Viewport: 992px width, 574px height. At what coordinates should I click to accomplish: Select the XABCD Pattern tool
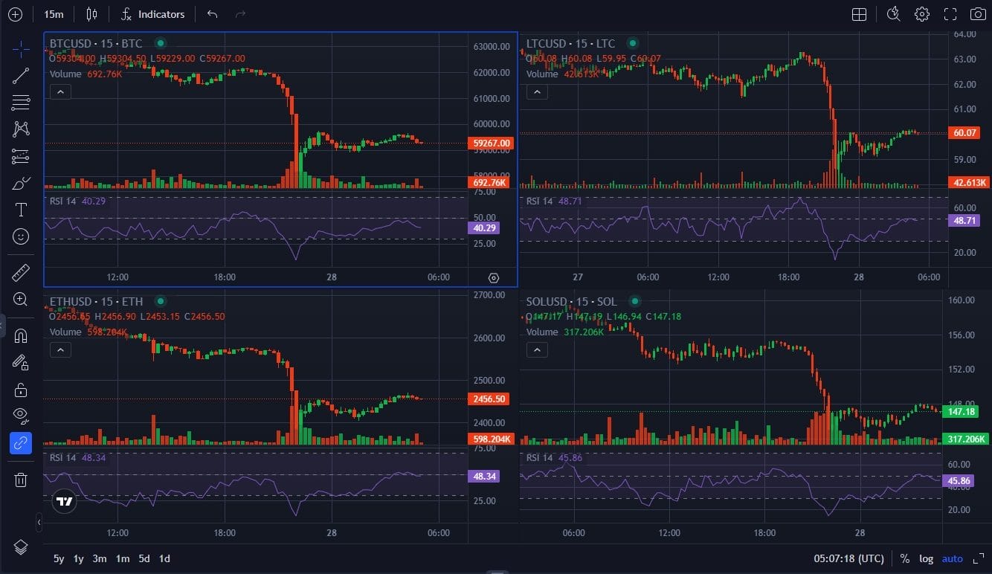pyautogui.click(x=20, y=129)
